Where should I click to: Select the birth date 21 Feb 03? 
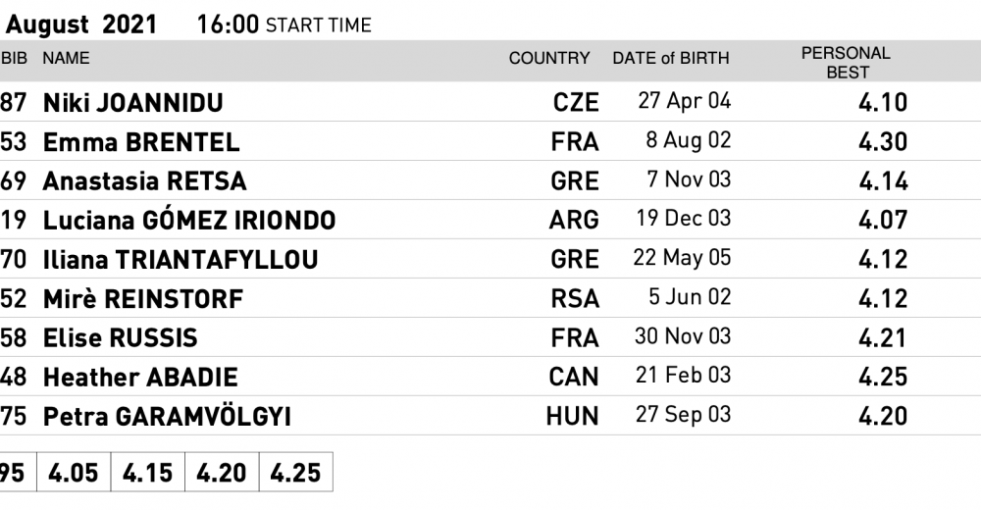click(683, 376)
